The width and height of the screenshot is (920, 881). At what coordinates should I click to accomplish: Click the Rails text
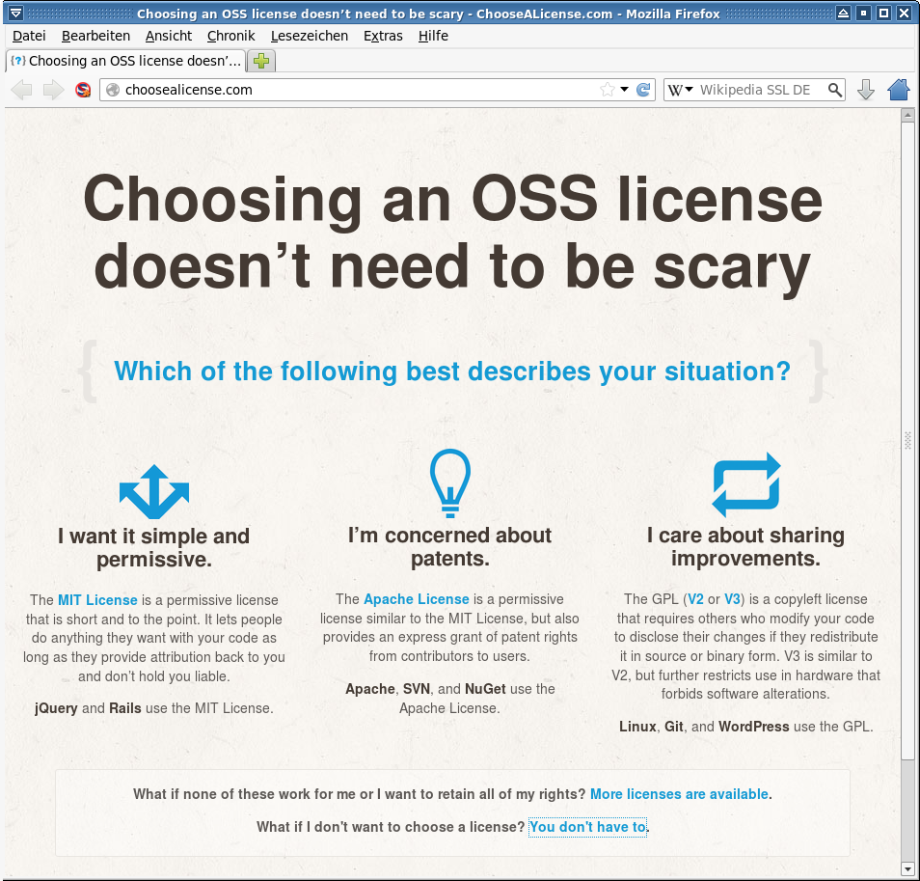pyautogui.click(x=125, y=708)
